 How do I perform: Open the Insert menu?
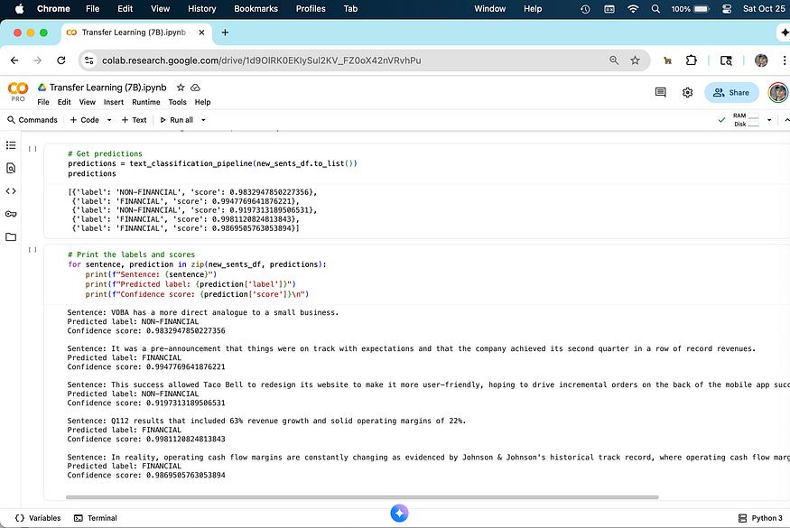pos(113,102)
